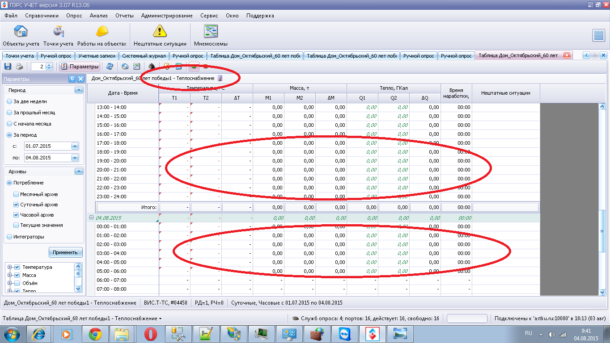Uncheck the Суточный архив checkbox
The image size is (610, 343).
pyautogui.click(x=16, y=205)
